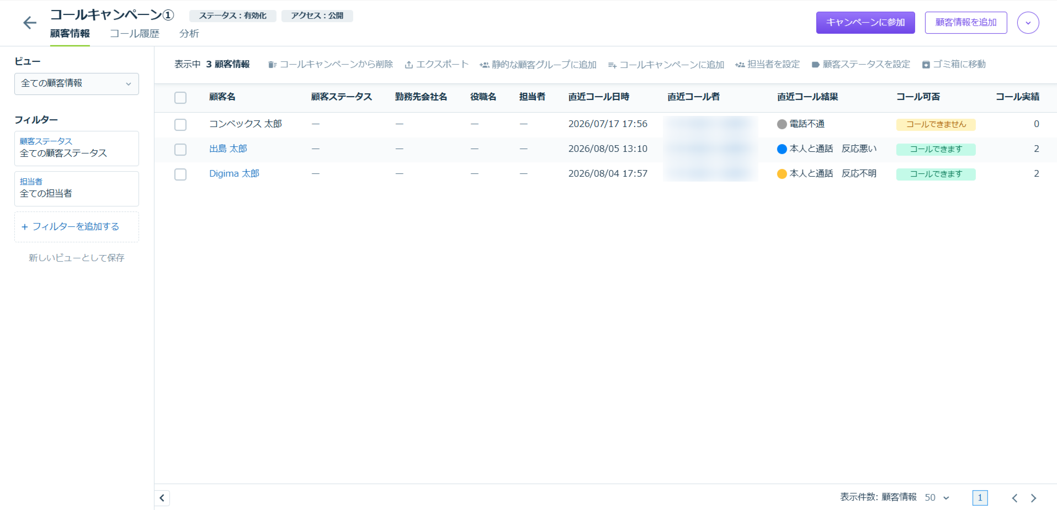Click the コールできません badge
Viewport: 1057px width, 510px height.
936,125
